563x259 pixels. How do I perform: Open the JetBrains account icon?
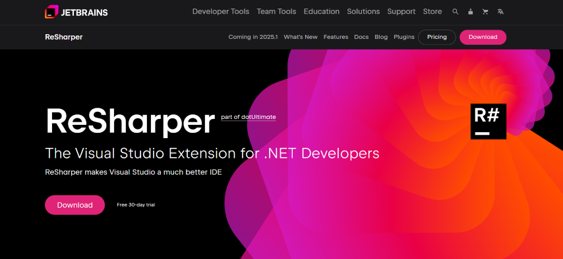click(470, 11)
